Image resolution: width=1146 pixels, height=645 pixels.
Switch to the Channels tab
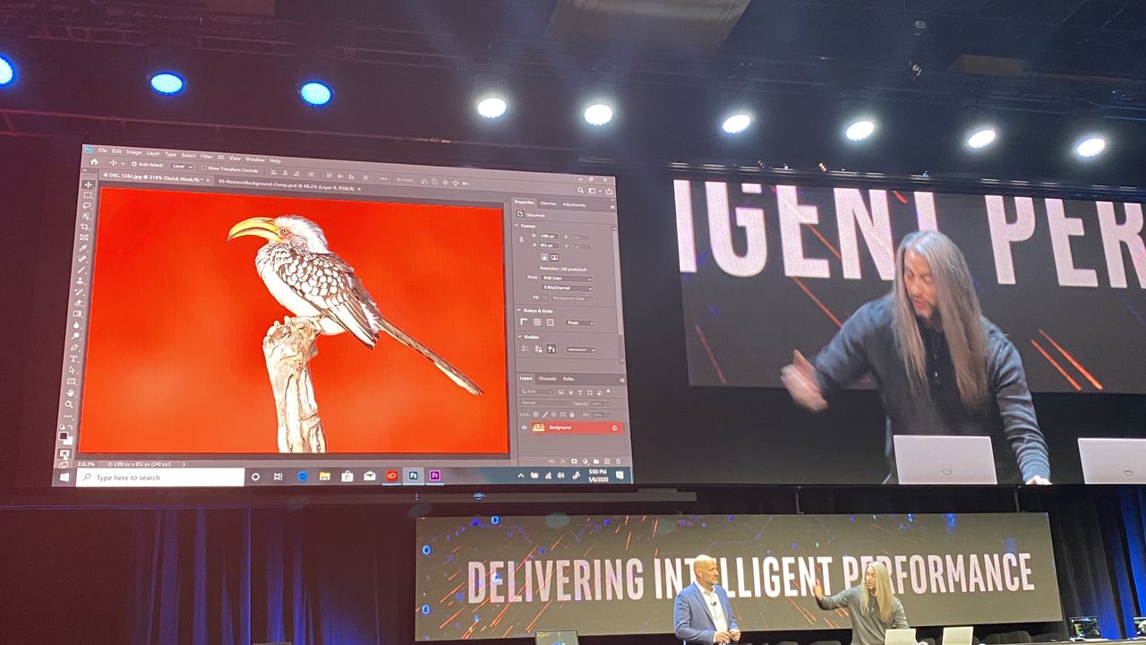coord(547,378)
